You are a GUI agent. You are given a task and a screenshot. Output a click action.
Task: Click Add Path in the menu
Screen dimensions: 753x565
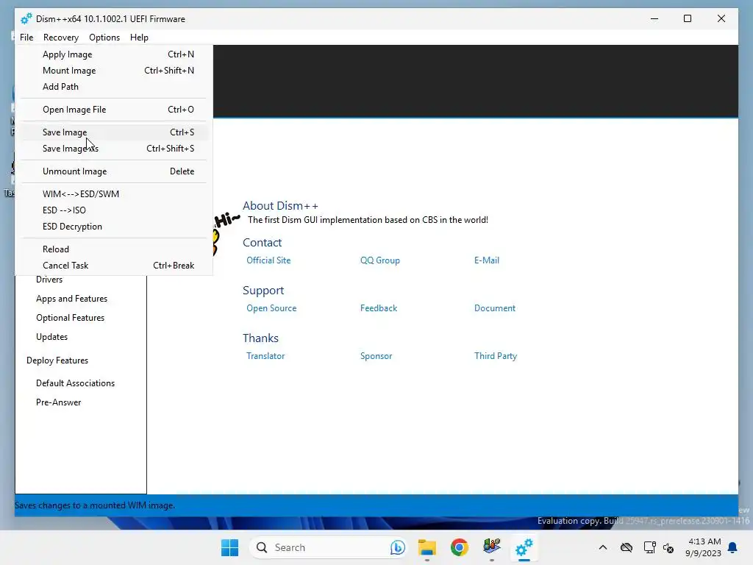tap(114, 87)
